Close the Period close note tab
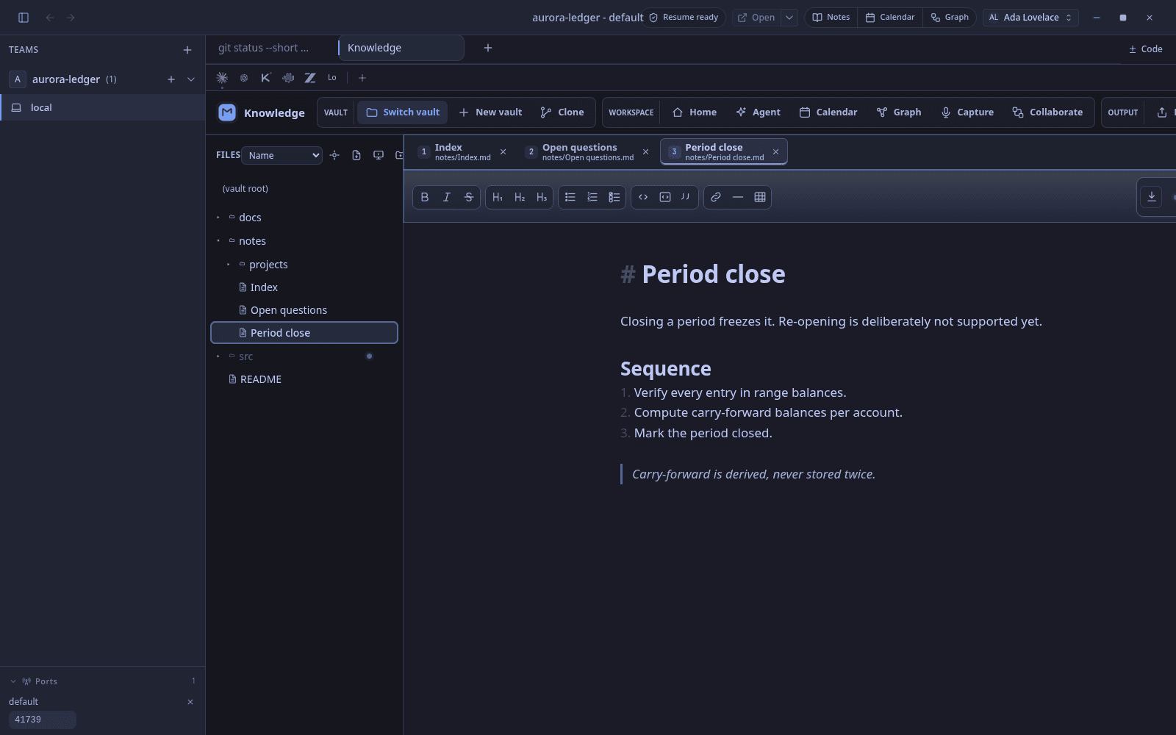 coord(775,152)
